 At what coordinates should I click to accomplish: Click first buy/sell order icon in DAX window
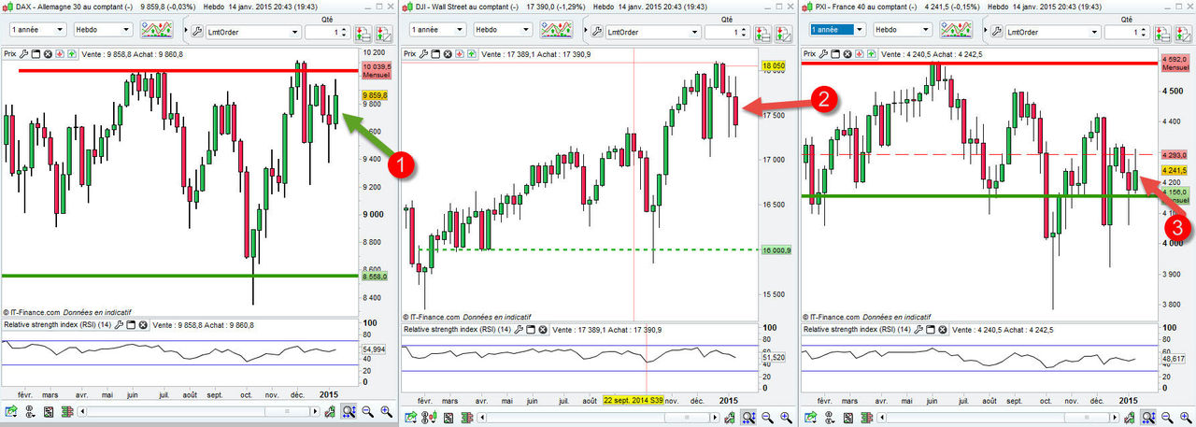pyautogui.click(x=363, y=33)
